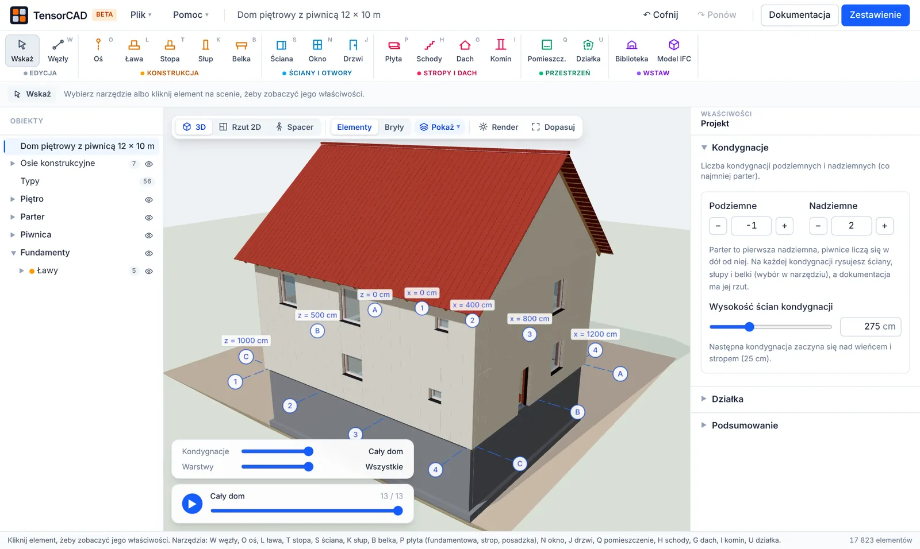Image resolution: width=920 pixels, height=549 pixels.
Task: Choose the Ściana wall tool
Action: pos(282,50)
